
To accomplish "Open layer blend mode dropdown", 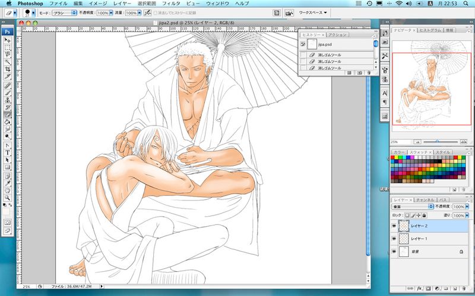I will coord(413,207).
